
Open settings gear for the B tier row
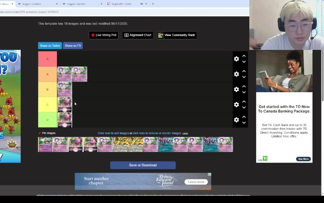236,89
